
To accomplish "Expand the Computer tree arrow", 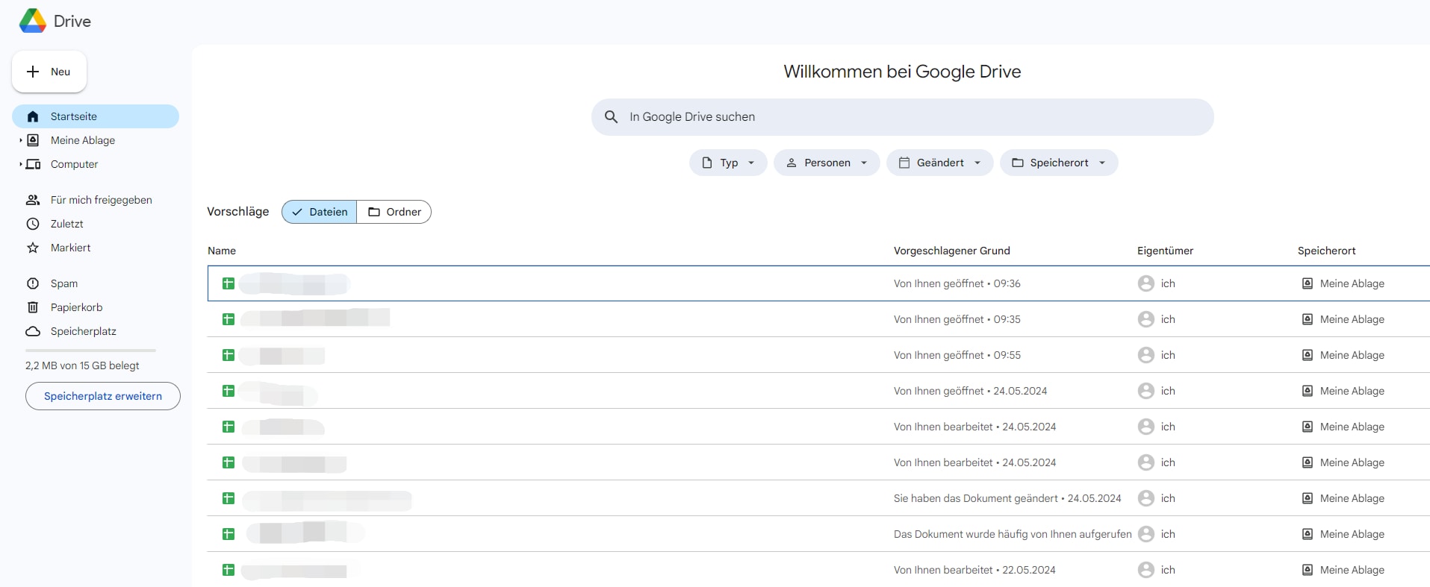I will (x=20, y=164).
